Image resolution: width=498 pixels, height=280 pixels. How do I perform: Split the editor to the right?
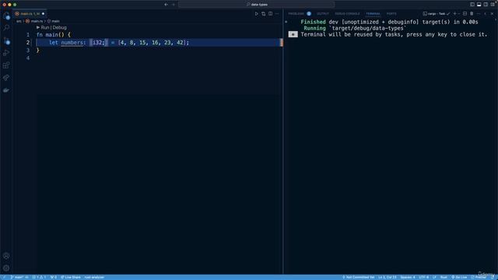pyautogui.click(x=270, y=14)
